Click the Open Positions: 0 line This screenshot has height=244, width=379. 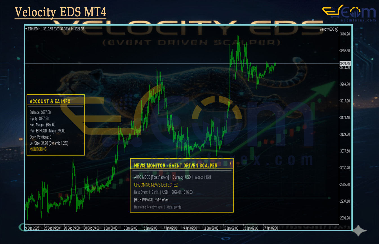click(40, 137)
